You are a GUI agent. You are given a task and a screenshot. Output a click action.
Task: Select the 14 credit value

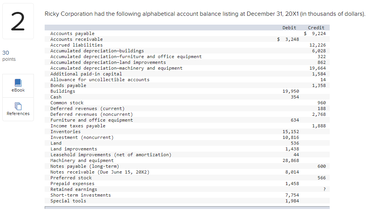point(323,80)
